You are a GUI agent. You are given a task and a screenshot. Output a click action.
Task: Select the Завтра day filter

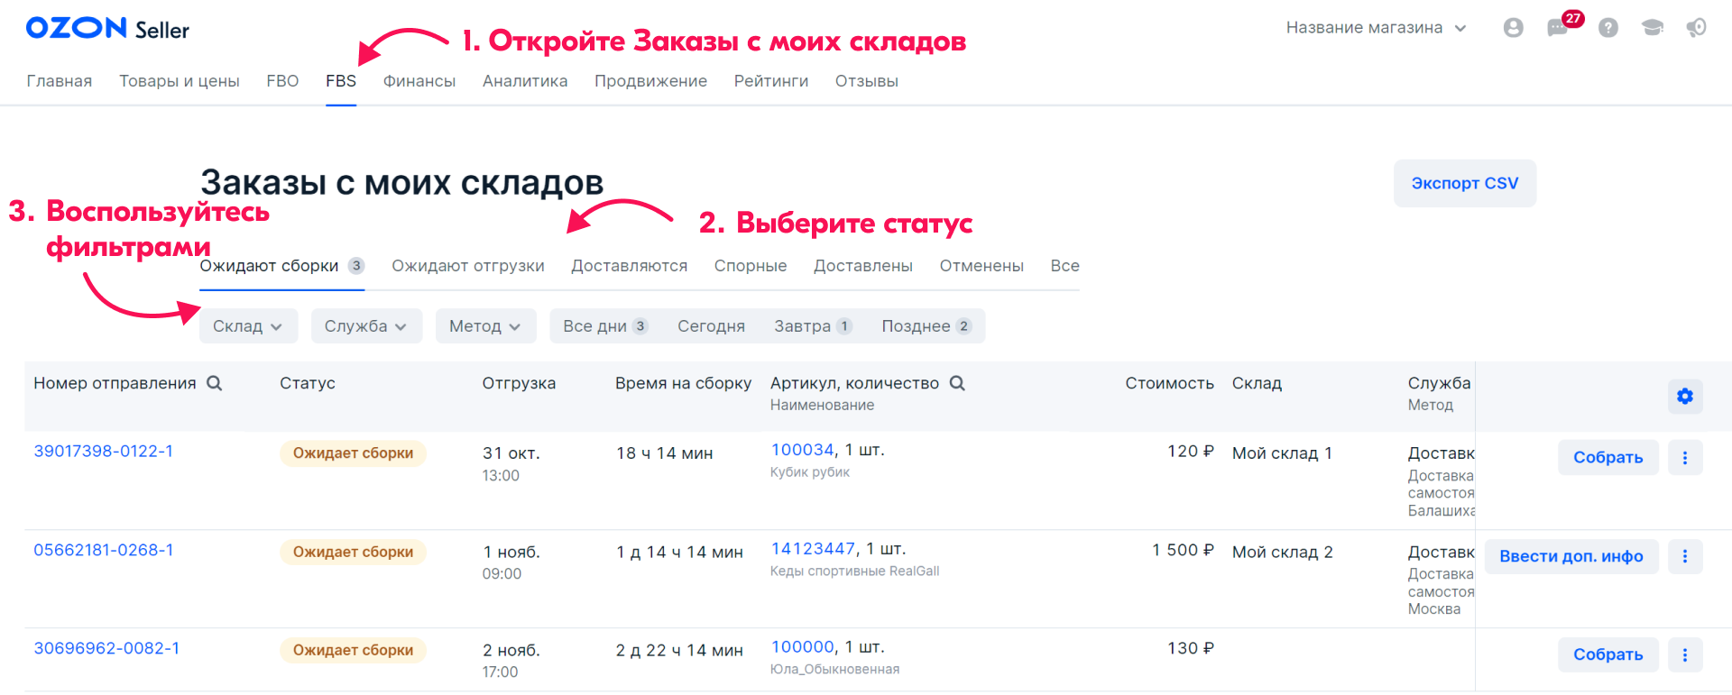(x=812, y=326)
